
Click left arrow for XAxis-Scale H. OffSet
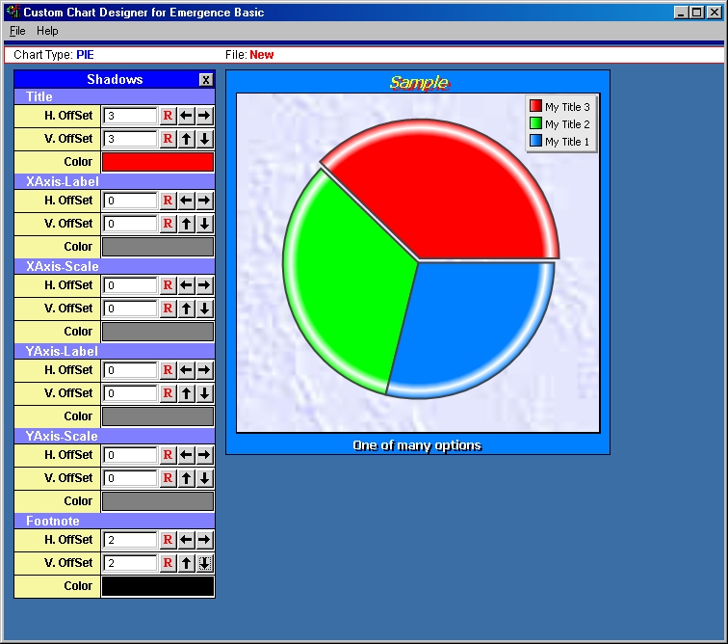point(187,285)
